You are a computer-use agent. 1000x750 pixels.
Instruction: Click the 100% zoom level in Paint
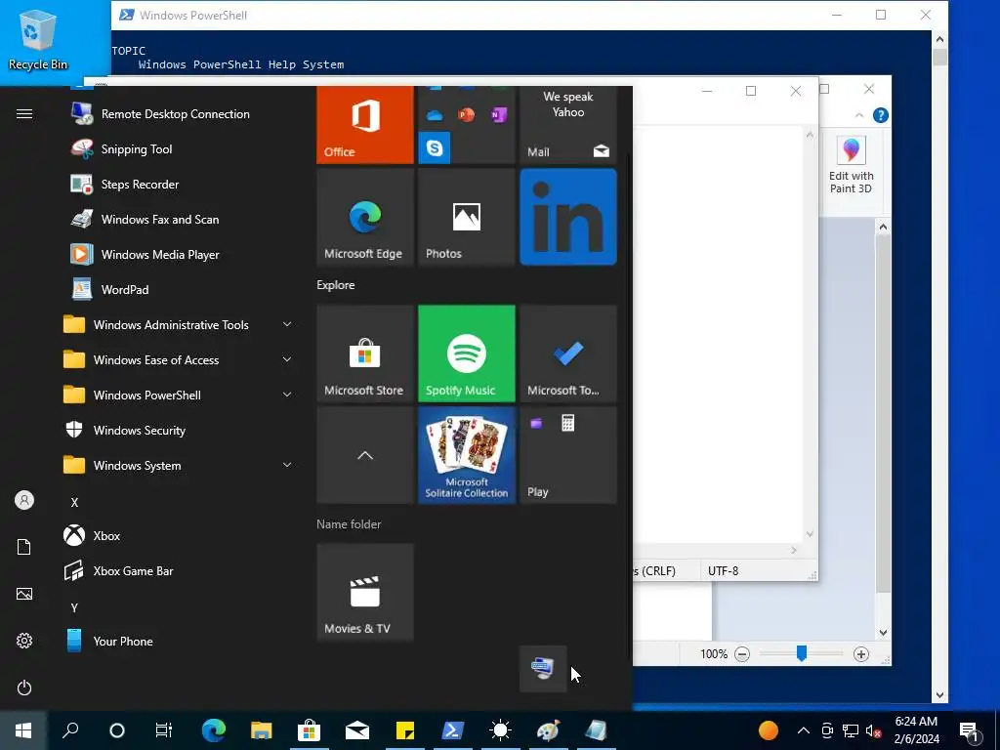pyautogui.click(x=714, y=654)
